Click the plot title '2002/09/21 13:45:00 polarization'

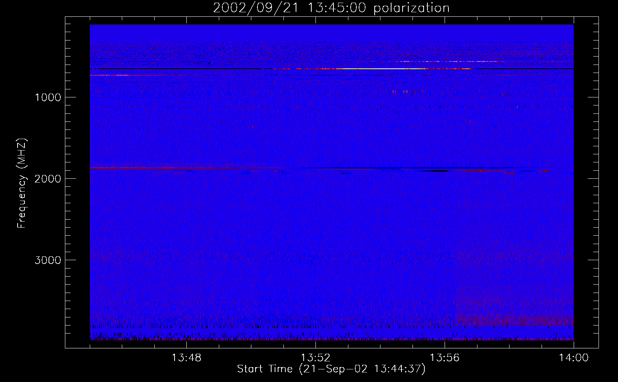point(331,8)
